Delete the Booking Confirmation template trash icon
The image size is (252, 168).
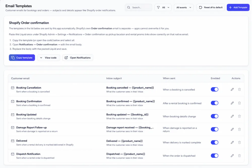pos(239,103)
